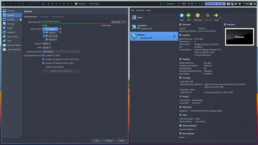Click Plasma preview thumbnail
Image resolution: width=258 pixels, height=145 pixels.
click(239, 37)
